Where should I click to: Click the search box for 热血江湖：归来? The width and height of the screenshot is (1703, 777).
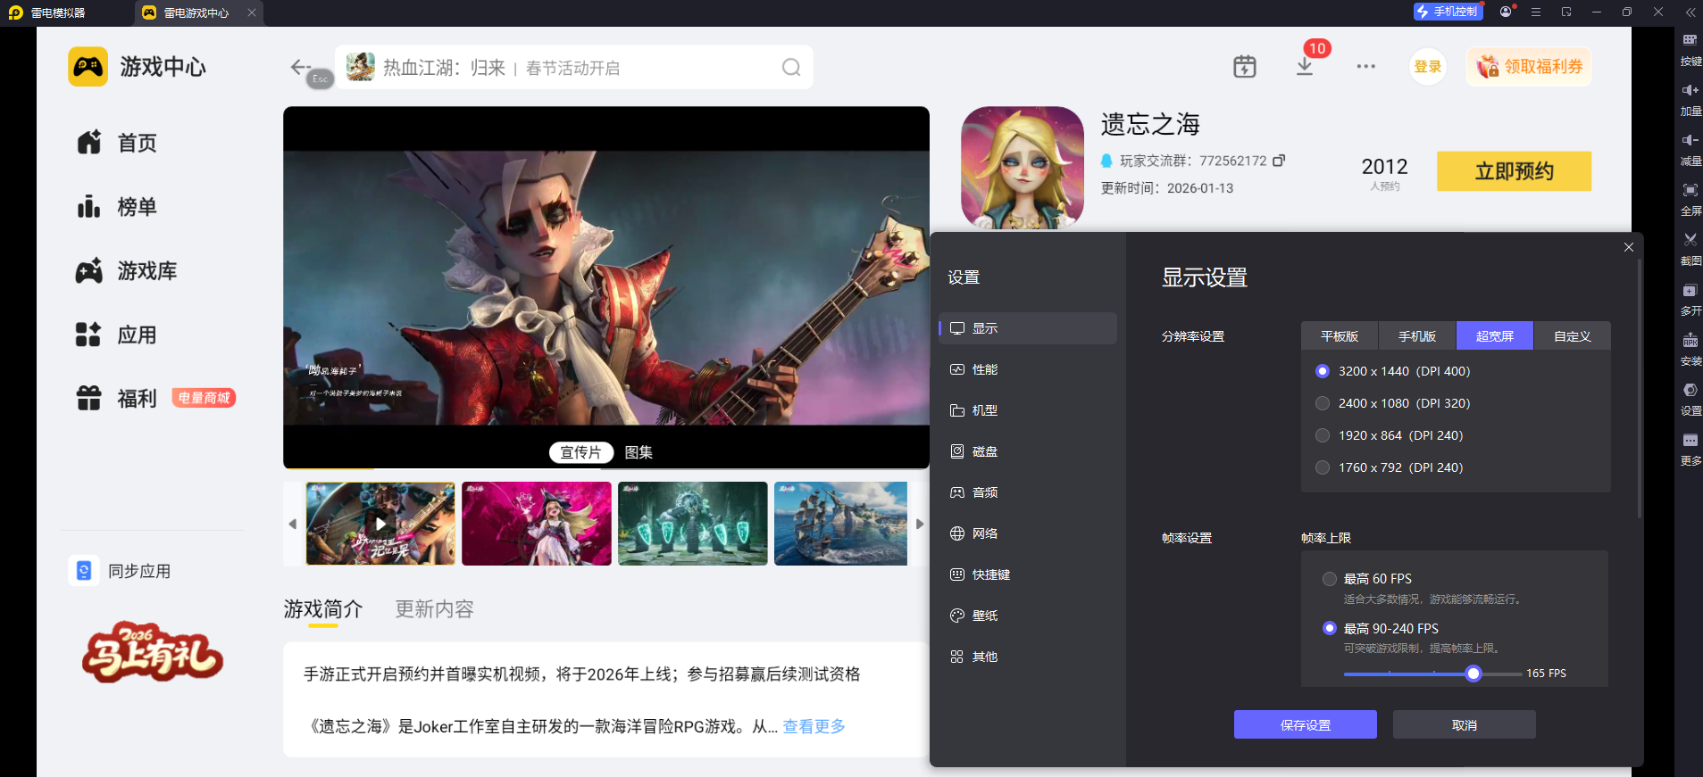tap(573, 68)
